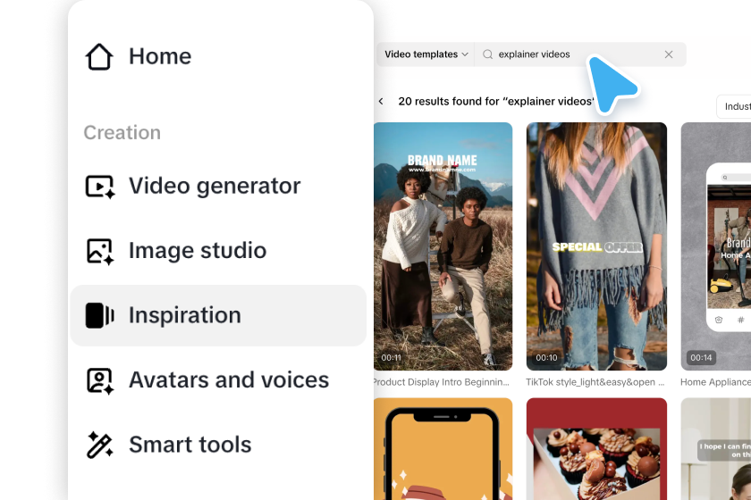Click the Image studio icon
The height and width of the screenshot is (500, 751).
coord(99,251)
